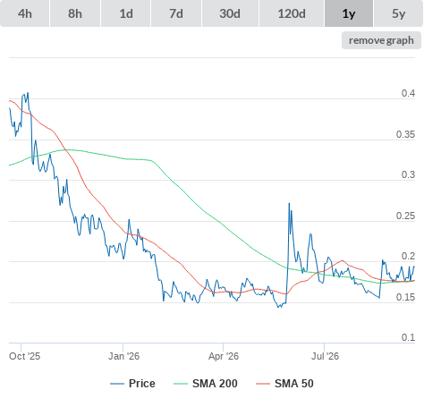The image size is (424, 407).
Task: Click the 0.4 y-axis value label
Action: [408, 93]
